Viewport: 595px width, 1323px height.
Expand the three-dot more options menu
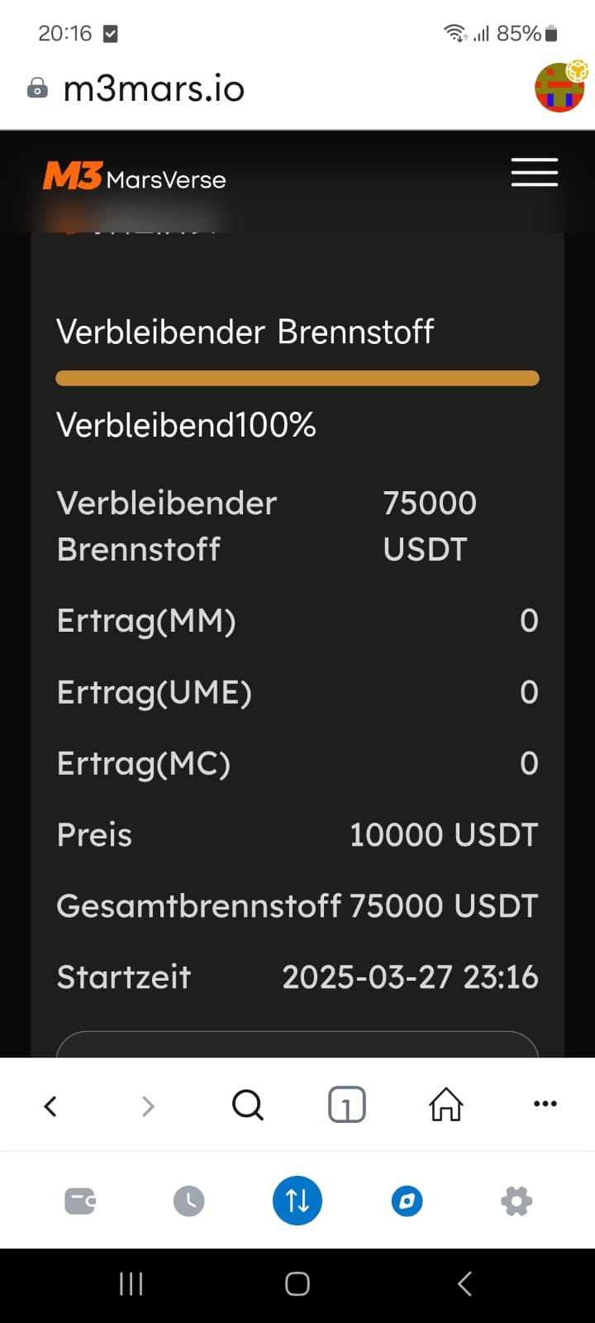[545, 1104]
